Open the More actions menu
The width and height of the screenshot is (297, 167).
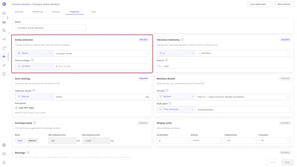point(282,4)
